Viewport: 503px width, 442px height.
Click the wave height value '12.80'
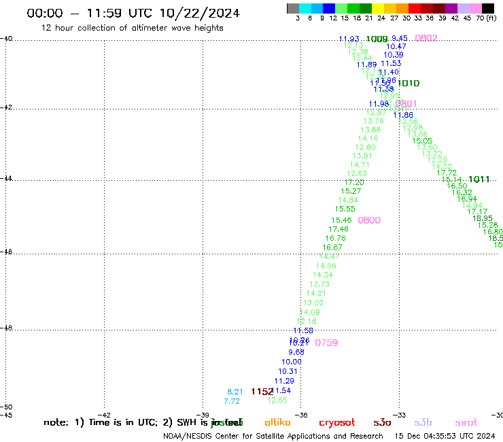(366, 147)
